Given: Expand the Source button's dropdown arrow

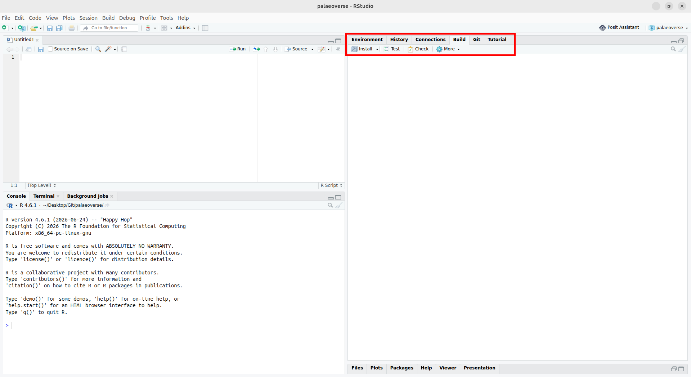Looking at the screenshot, I should click(312, 49).
